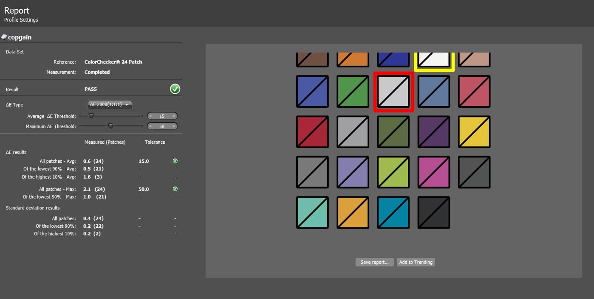The width and height of the screenshot is (594, 299).
Task: Select the yellow-outlined white patch
Action: click(x=434, y=60)
